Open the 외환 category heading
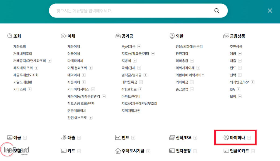This screenshot has height=161, width=280. 180,36
